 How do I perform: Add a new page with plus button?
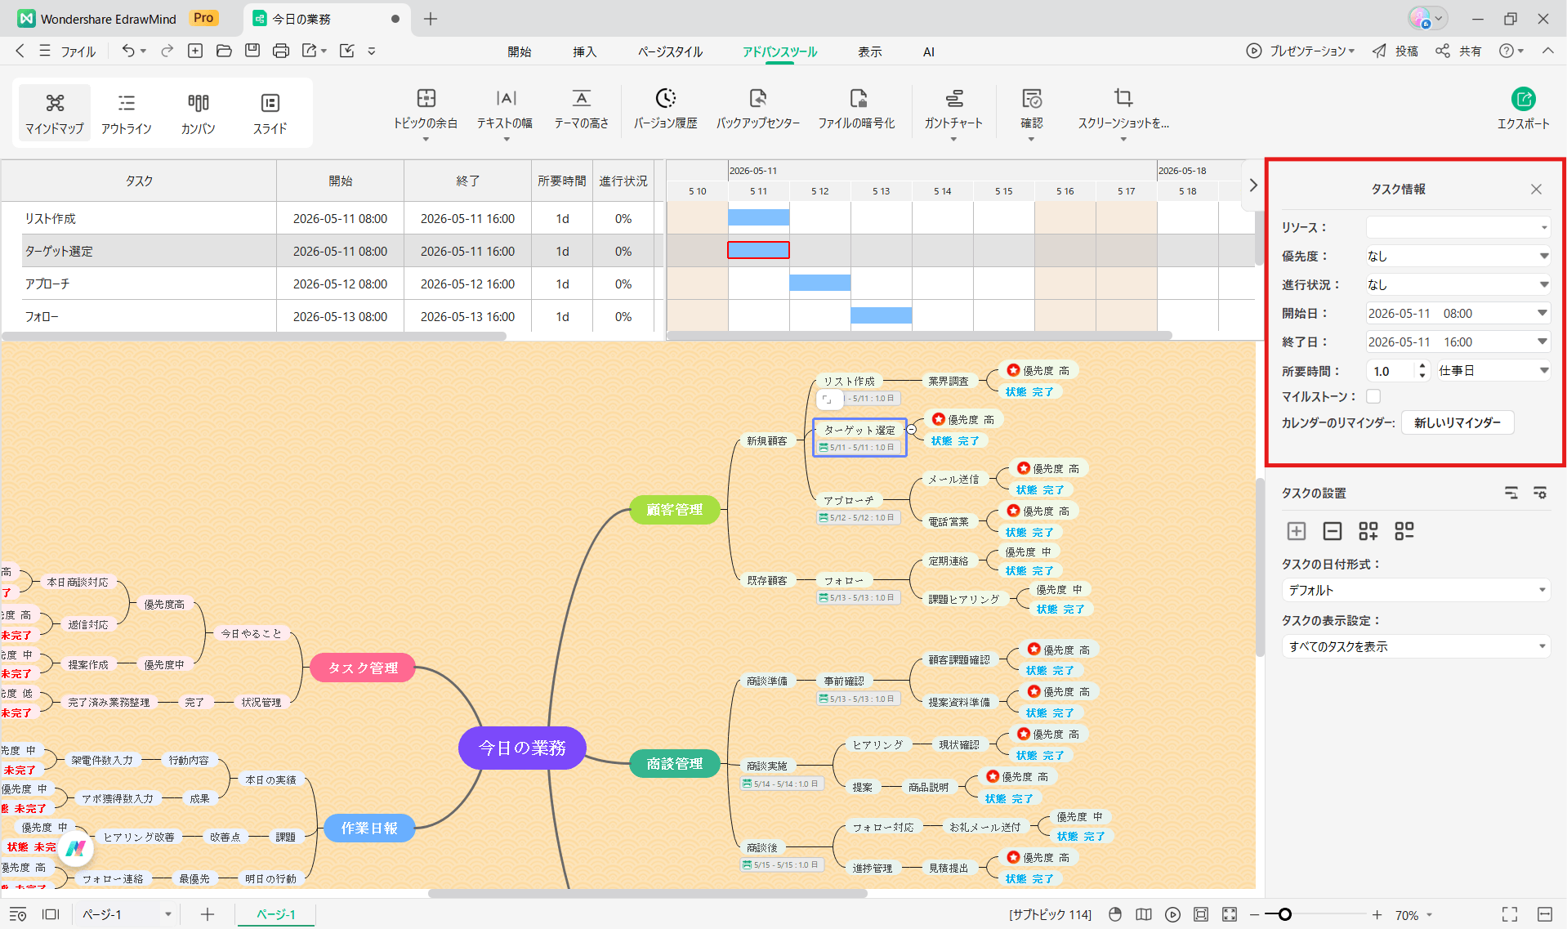click(x=208, y=914)
